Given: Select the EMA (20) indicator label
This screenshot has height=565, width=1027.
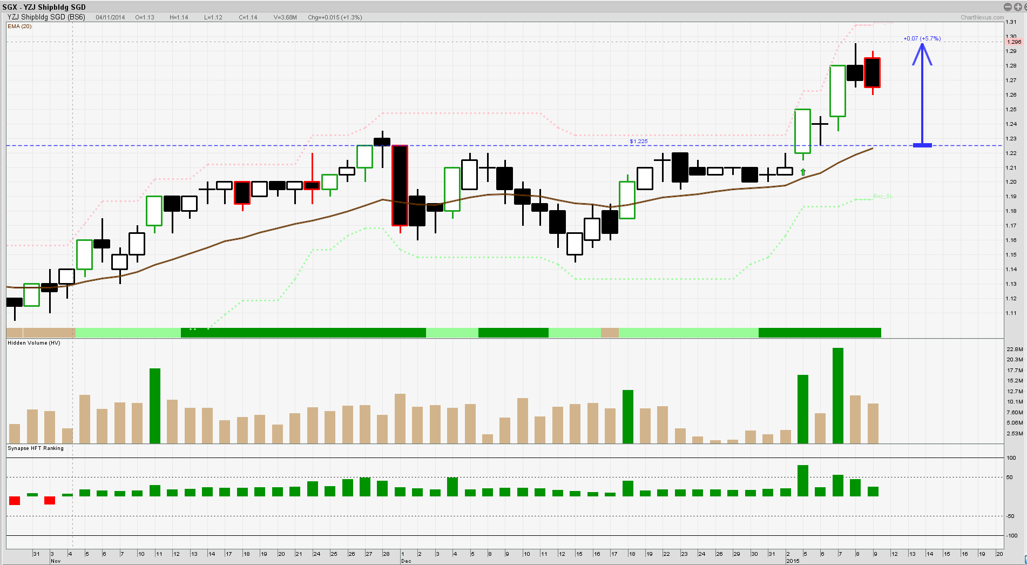Looking at the screenshot, I should 19,26.
